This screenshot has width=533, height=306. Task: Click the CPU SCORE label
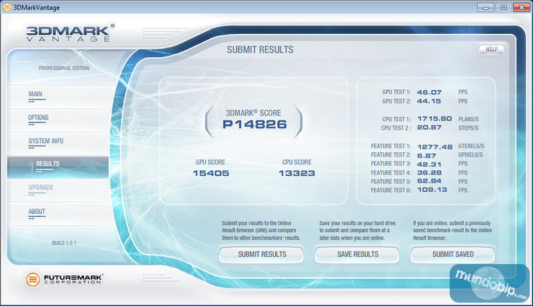(296, 162)
